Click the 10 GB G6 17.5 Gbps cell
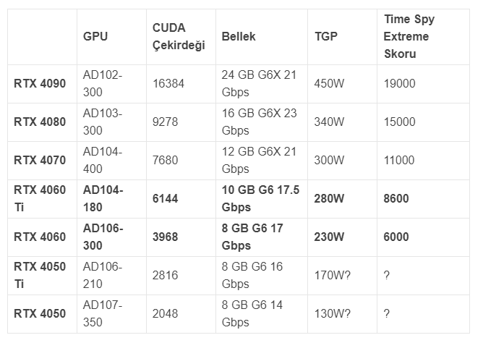Viewport: 483px width, 343px height. [x=261, y=198]
